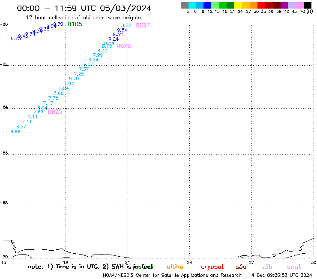Click the wave height value '7.84'

pos(64,88)
